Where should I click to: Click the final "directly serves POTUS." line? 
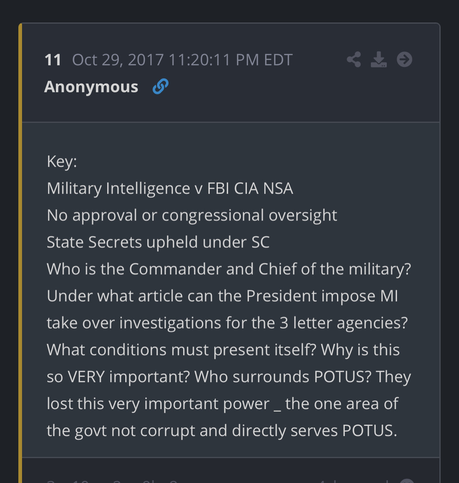(222, 431)
